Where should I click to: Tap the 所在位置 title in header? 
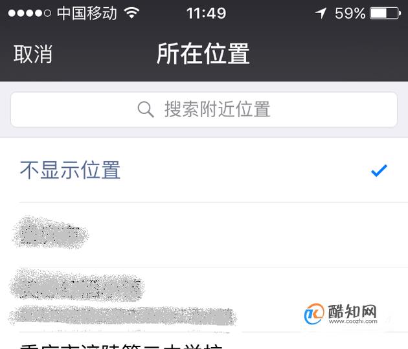click(x=203, y=54)
